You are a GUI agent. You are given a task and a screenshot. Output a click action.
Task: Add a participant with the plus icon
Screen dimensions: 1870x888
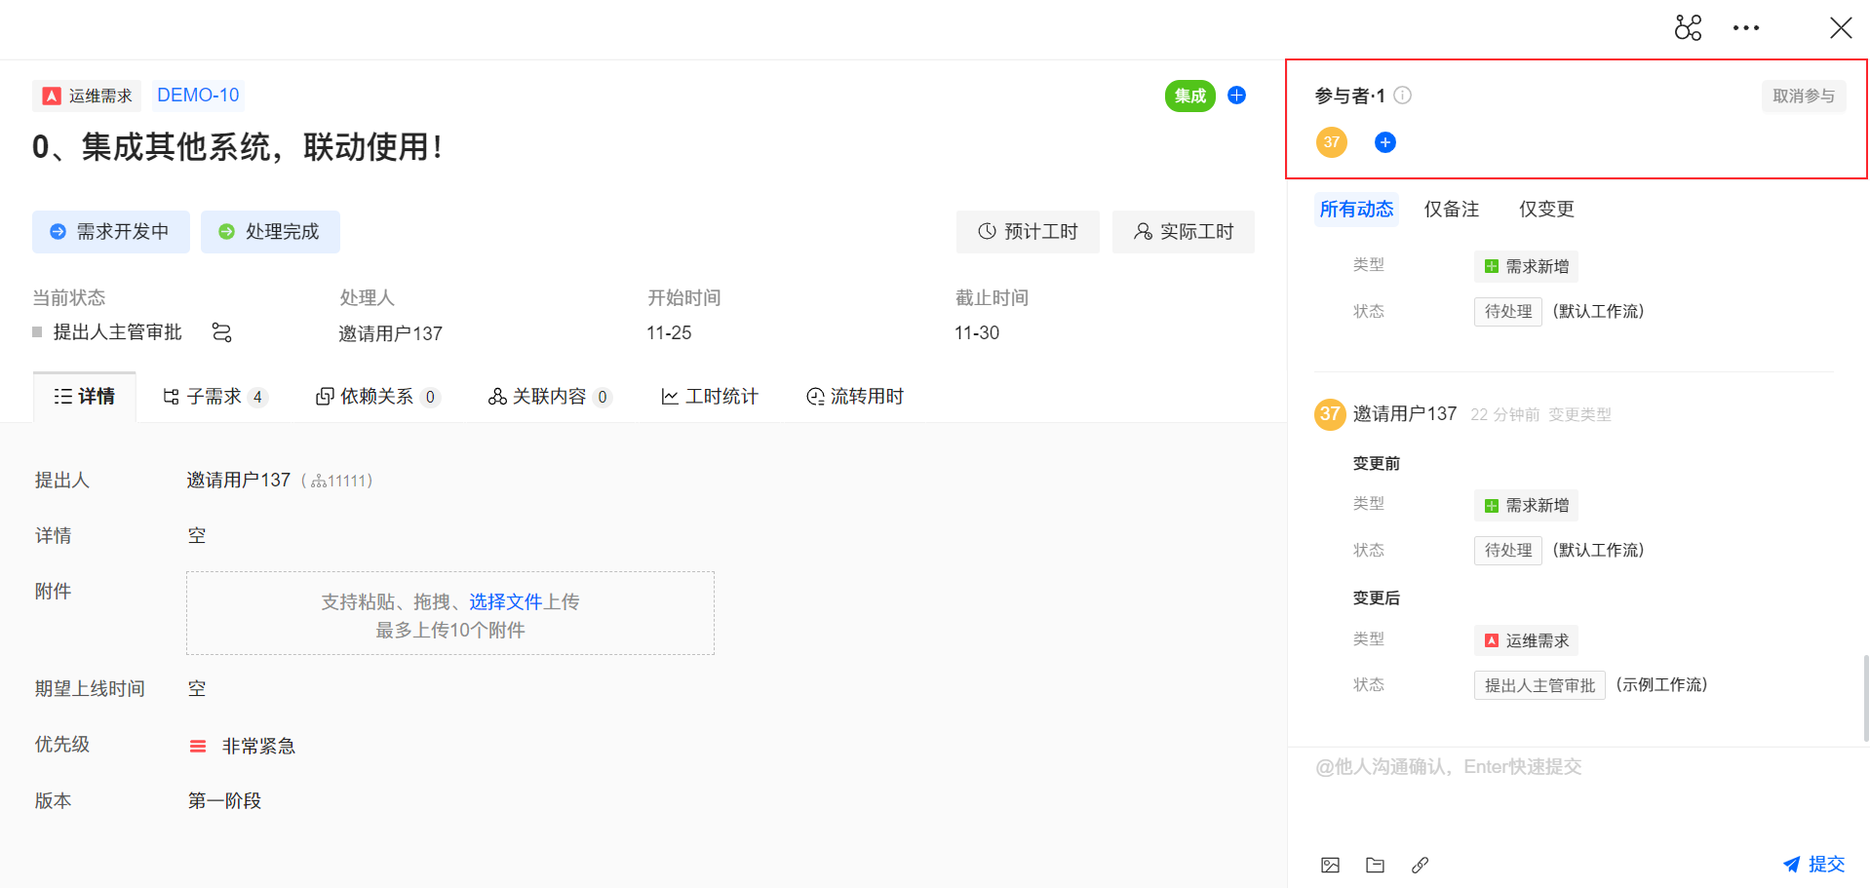click(1384, 143)
